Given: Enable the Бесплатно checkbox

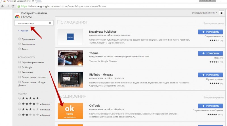Looking at the screenshot, I should click(x=19, y=72).
